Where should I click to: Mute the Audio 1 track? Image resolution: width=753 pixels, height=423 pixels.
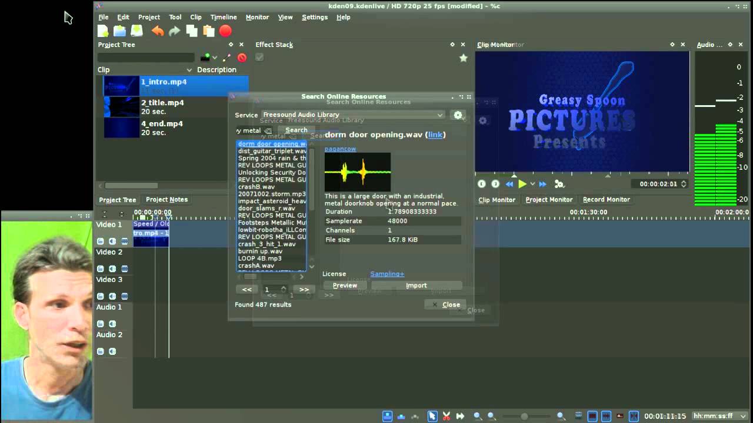(x=112, y=324)
